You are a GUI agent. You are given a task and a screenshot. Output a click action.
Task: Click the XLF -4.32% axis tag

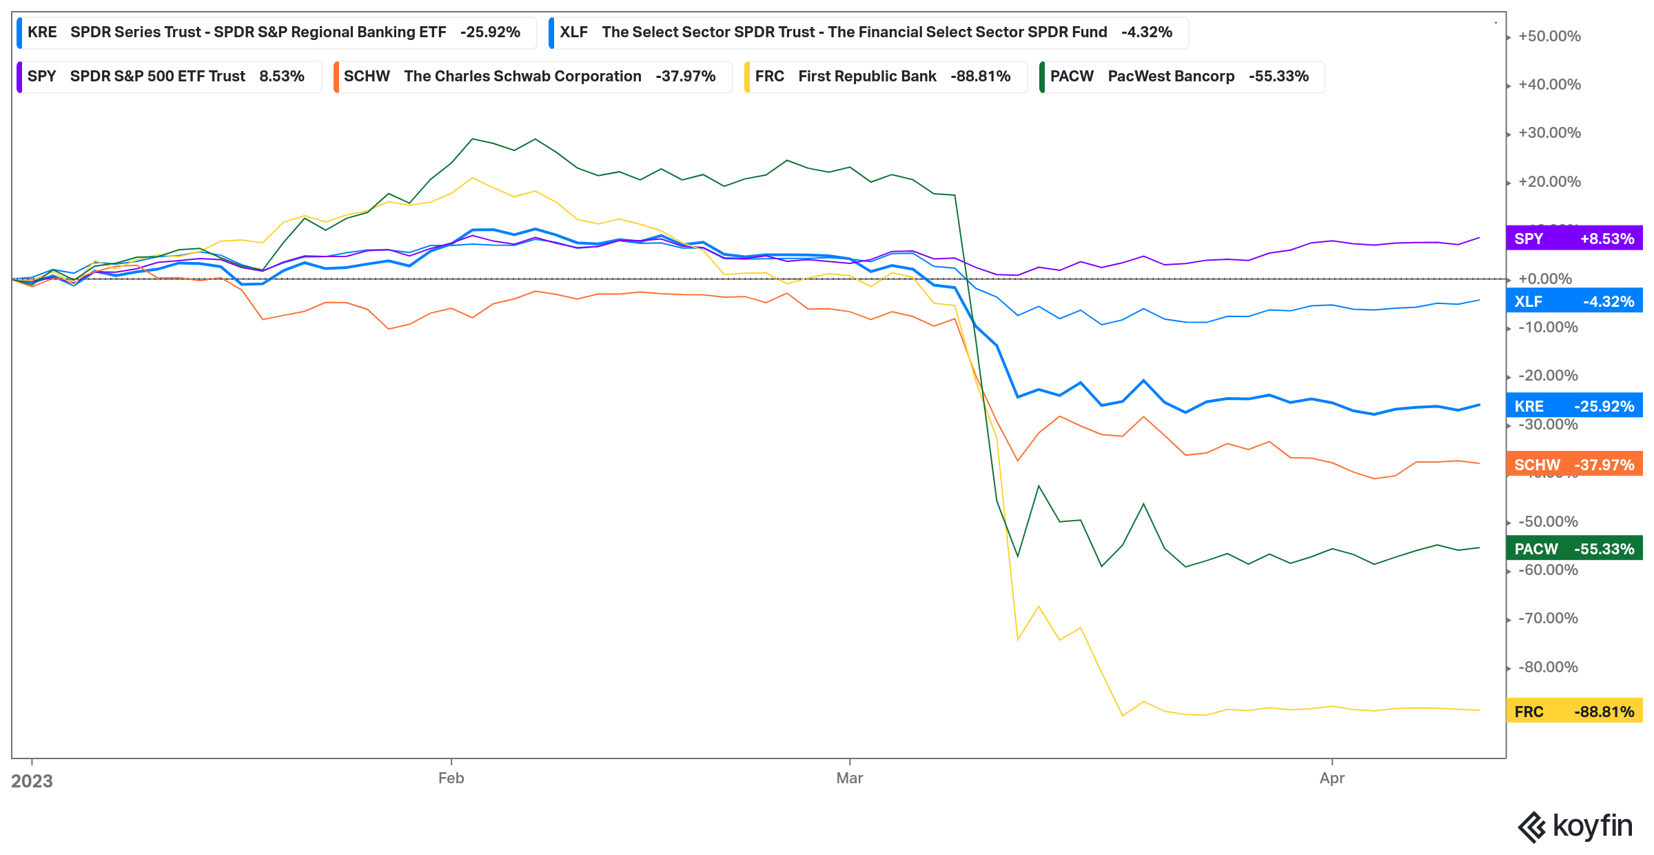[x=1575, y=301]
